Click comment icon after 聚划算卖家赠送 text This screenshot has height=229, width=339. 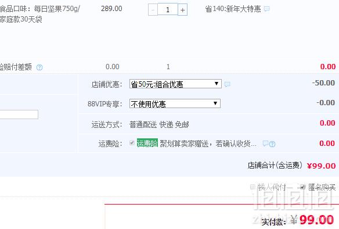click(265, 144)
